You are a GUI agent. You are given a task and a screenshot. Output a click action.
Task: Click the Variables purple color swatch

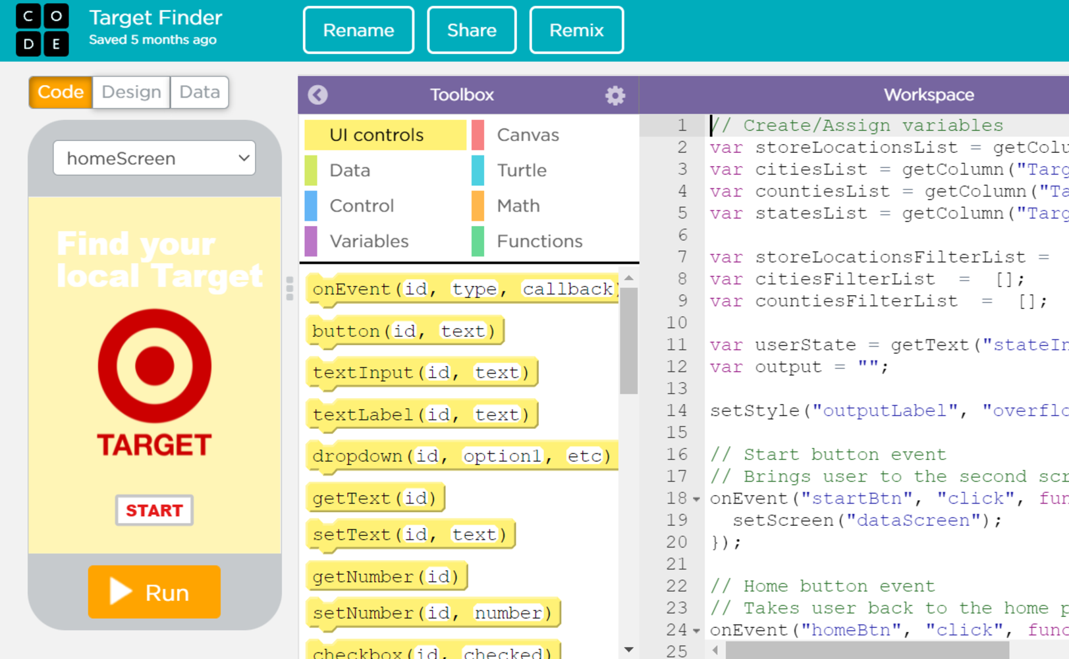click(311, 242)
